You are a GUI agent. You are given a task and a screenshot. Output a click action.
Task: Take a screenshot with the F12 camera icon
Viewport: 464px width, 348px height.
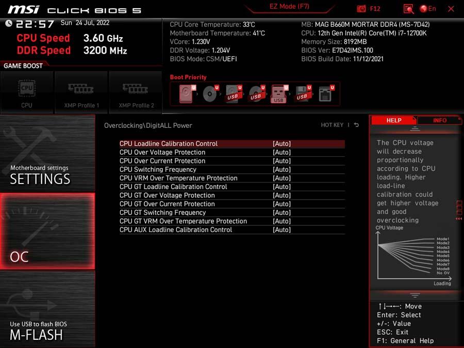click(361, 9)
